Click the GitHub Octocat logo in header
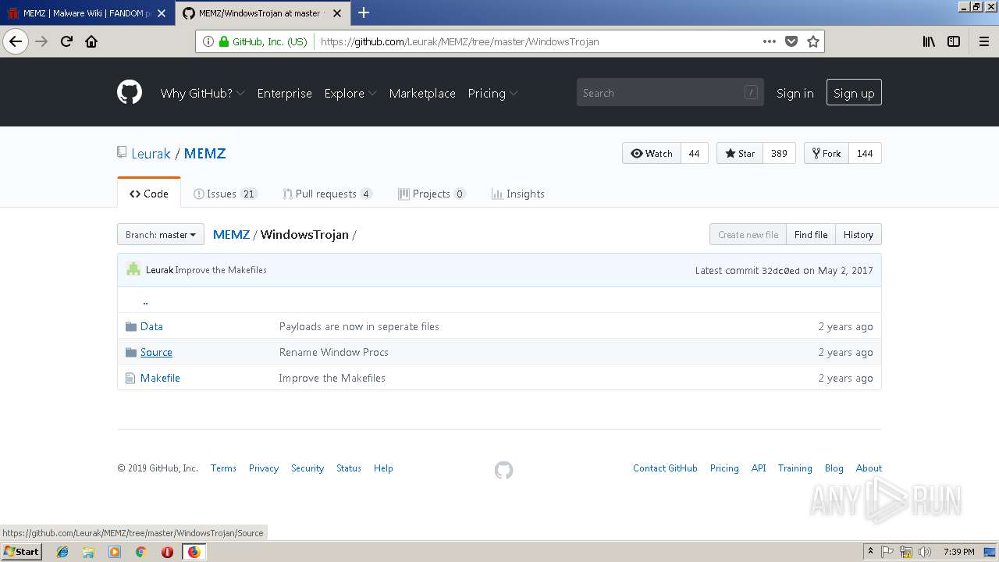 click(x=130, y=92)
